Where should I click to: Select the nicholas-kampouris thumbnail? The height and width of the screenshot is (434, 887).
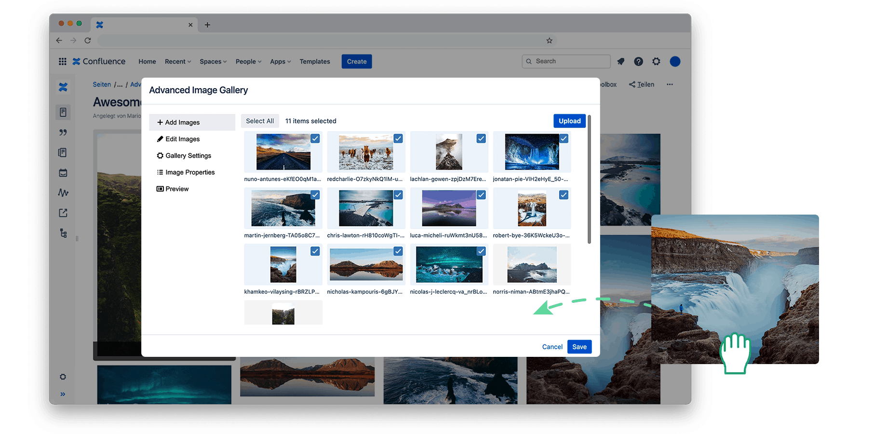(x=366, y=264)
